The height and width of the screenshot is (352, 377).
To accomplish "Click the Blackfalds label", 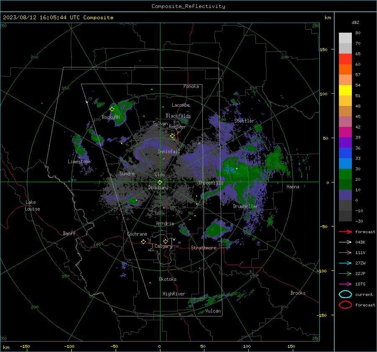I will click(x=178, y=116).
